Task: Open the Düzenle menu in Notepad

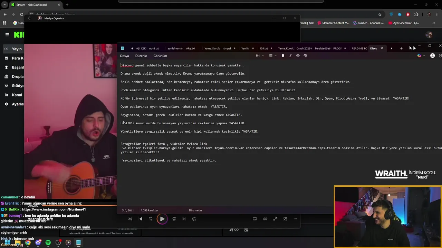Action: coord(141,56)
